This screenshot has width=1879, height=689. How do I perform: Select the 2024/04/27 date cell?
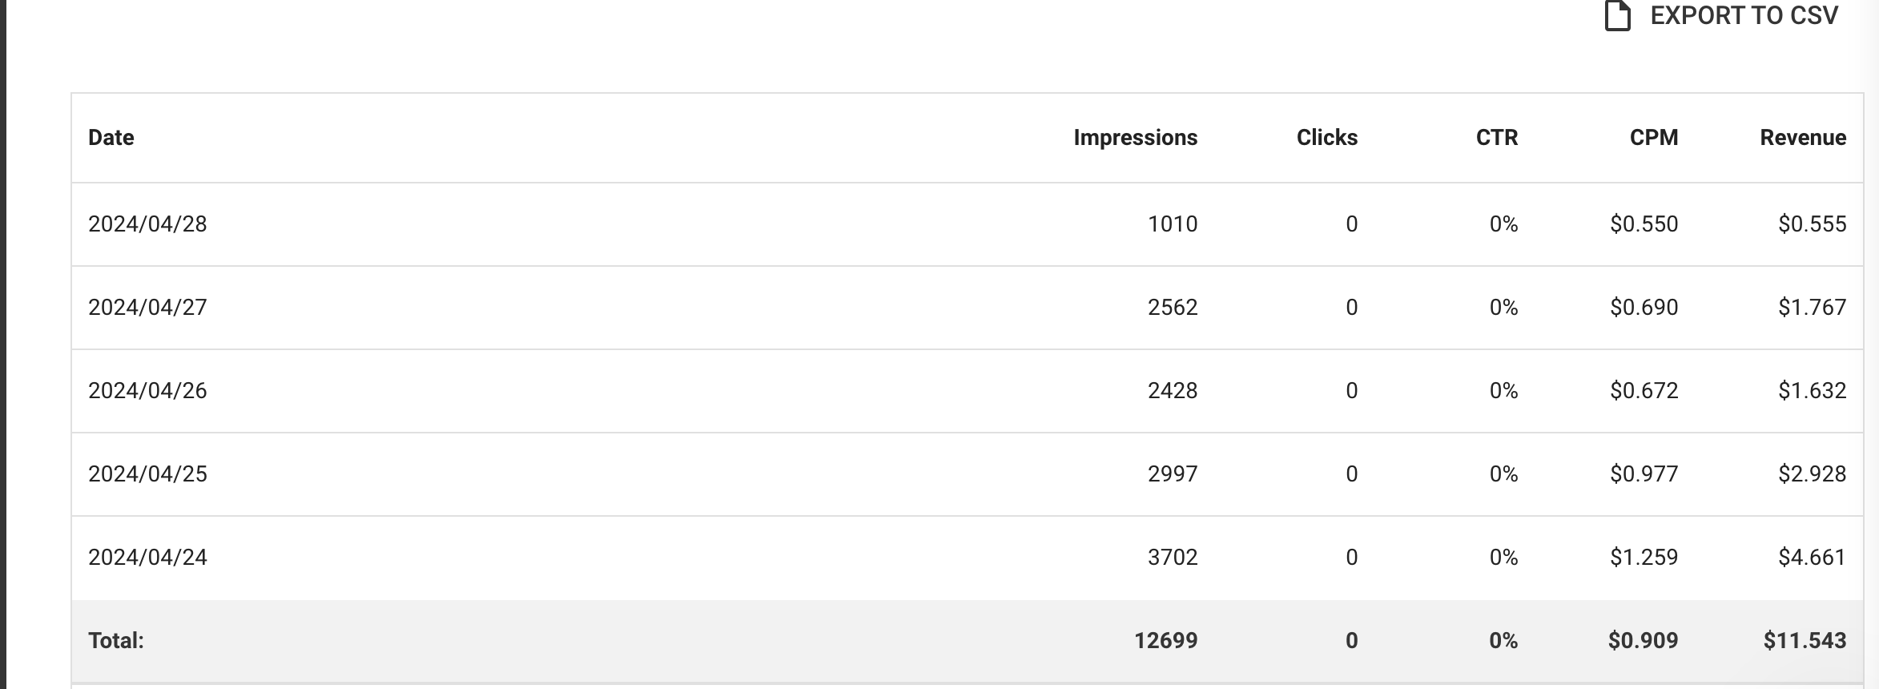tap(147, 308)
